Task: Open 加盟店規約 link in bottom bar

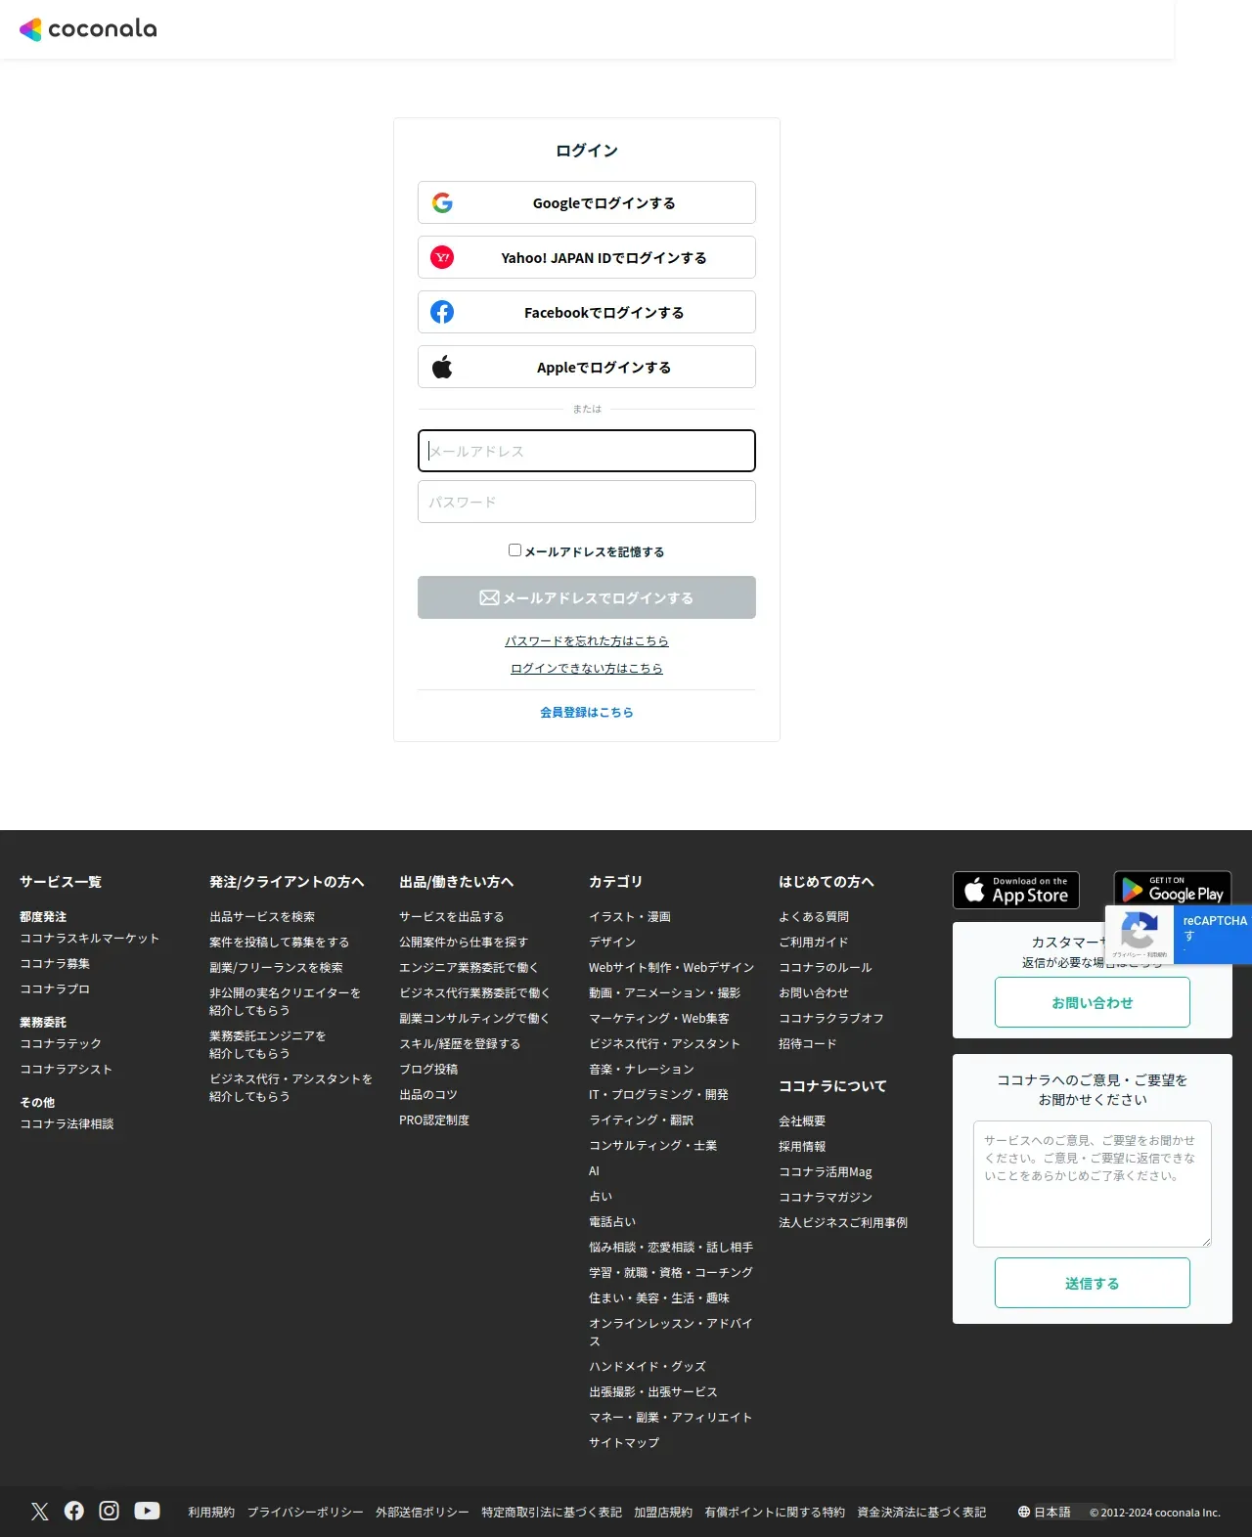Action: [663, 1513]
